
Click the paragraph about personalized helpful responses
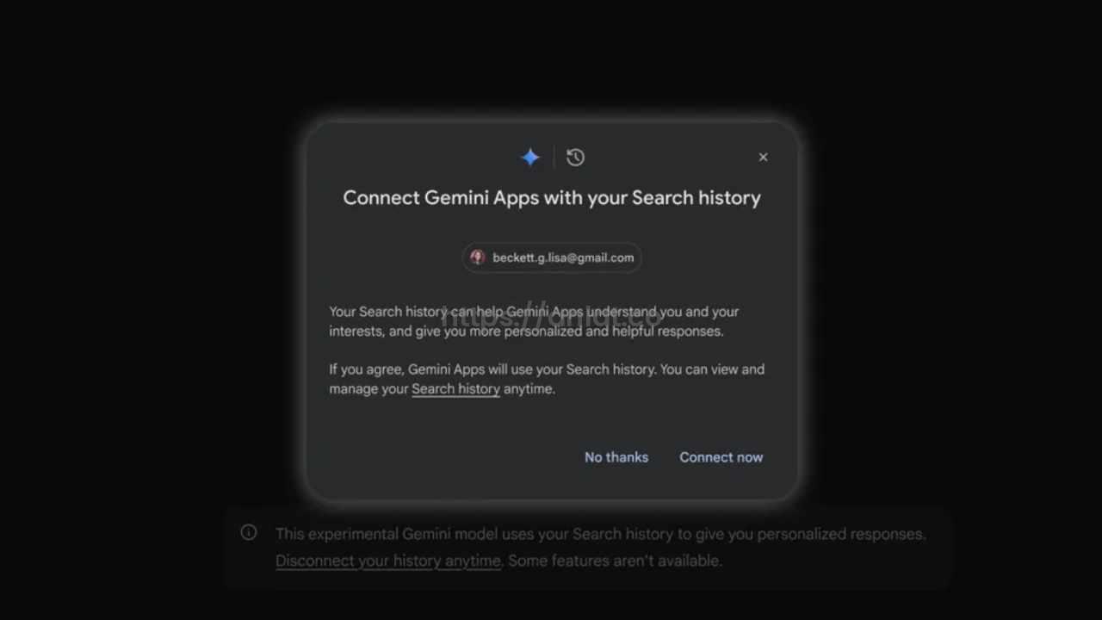coord(534,321)
